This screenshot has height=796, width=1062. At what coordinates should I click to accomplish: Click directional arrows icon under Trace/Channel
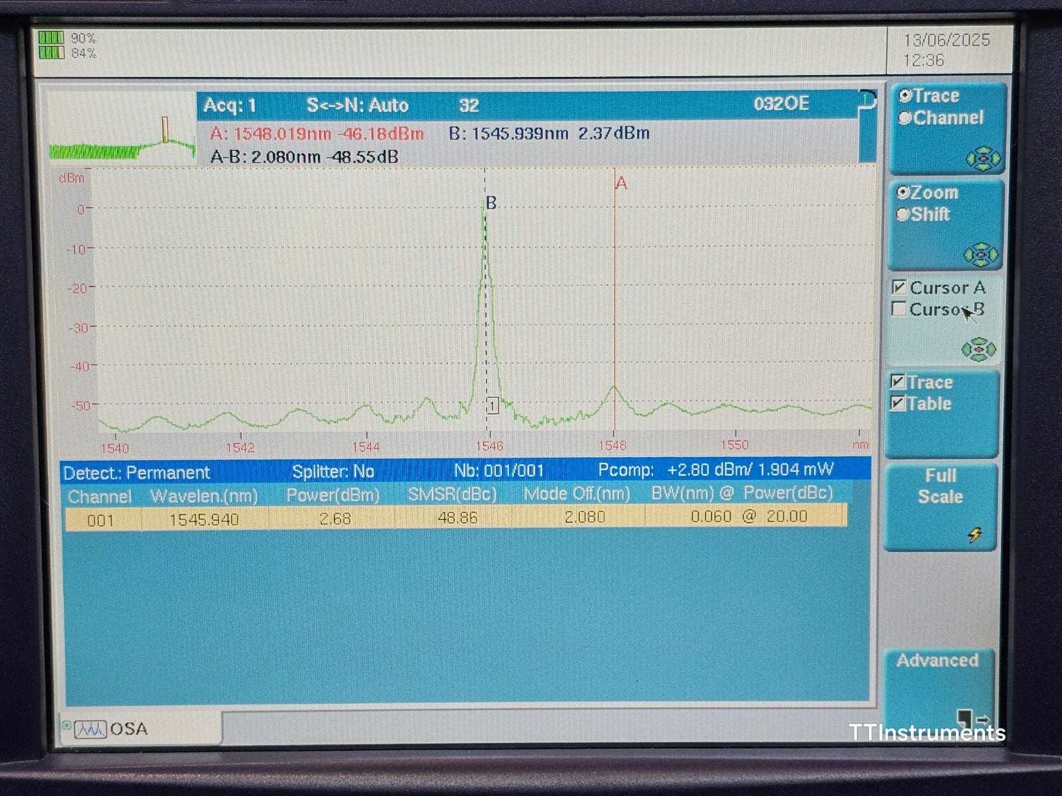coord(982,159)
